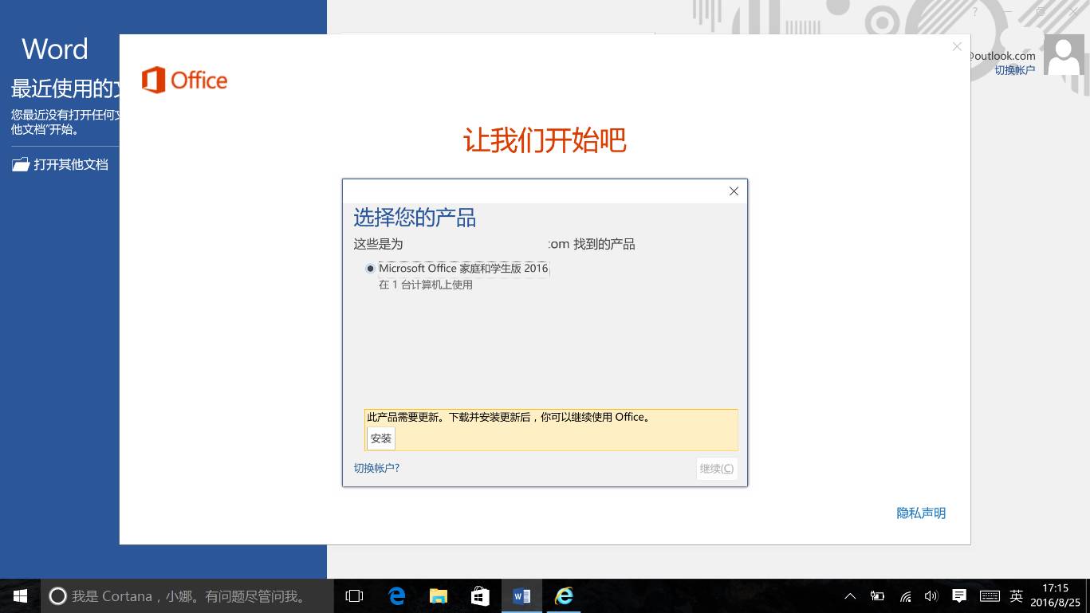Click 切换帐户 at the top right
This screenshot has height=613, width=1090.
pyautogui.click(x=1014, y=70)
